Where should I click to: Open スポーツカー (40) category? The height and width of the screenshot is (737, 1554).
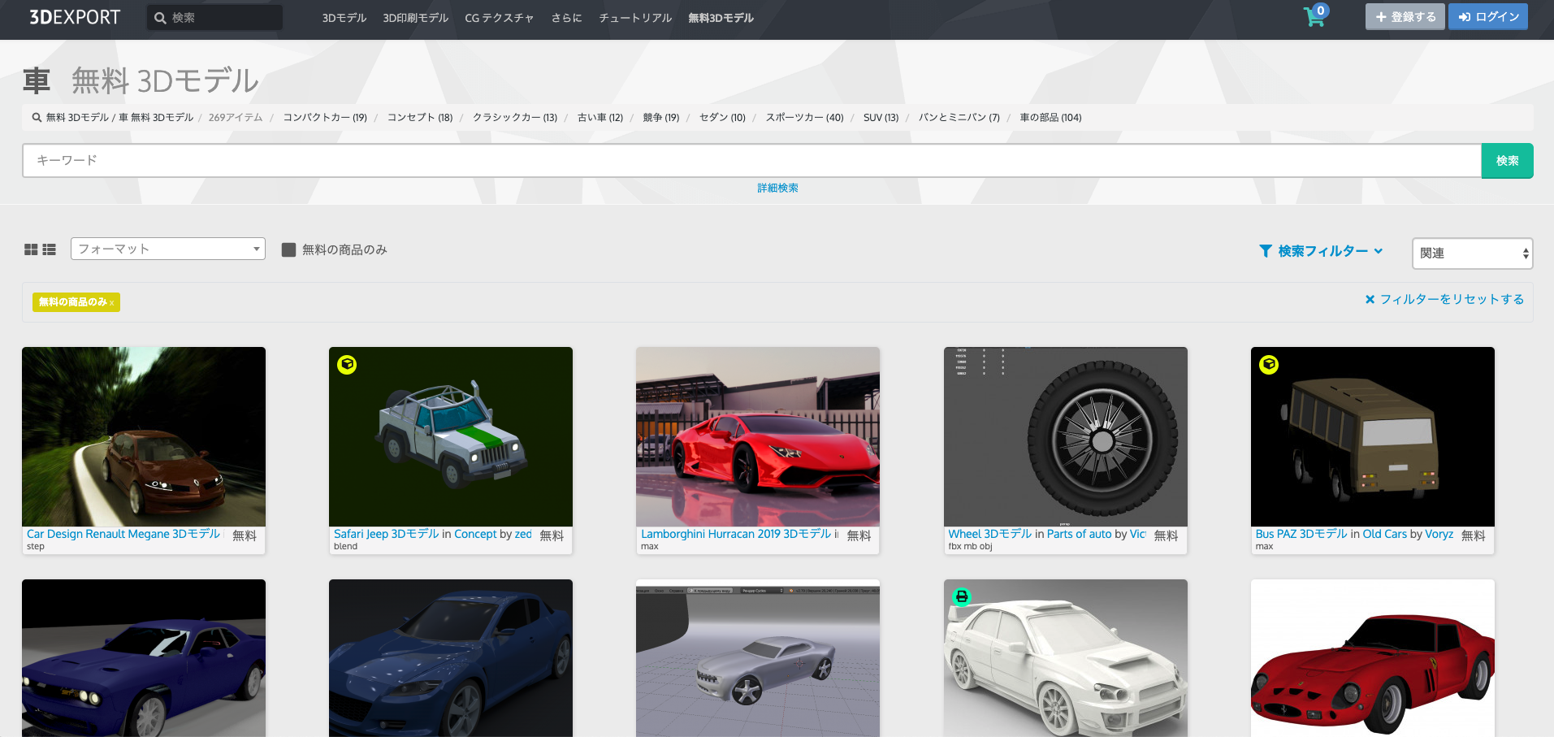(804, 118)
